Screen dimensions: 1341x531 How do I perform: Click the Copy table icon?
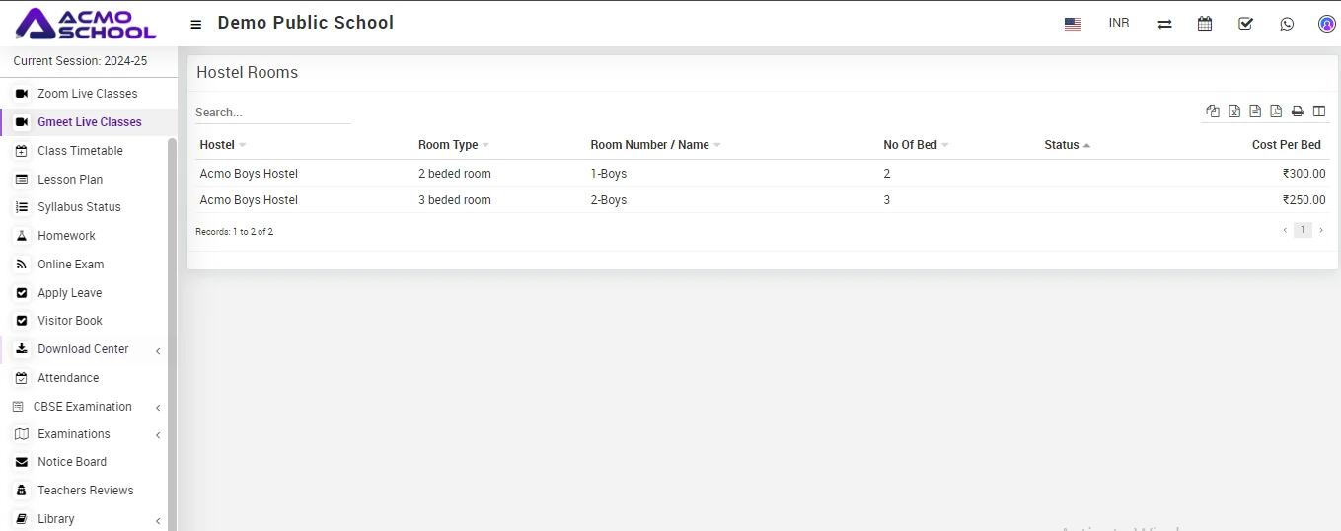[1213, 112]
